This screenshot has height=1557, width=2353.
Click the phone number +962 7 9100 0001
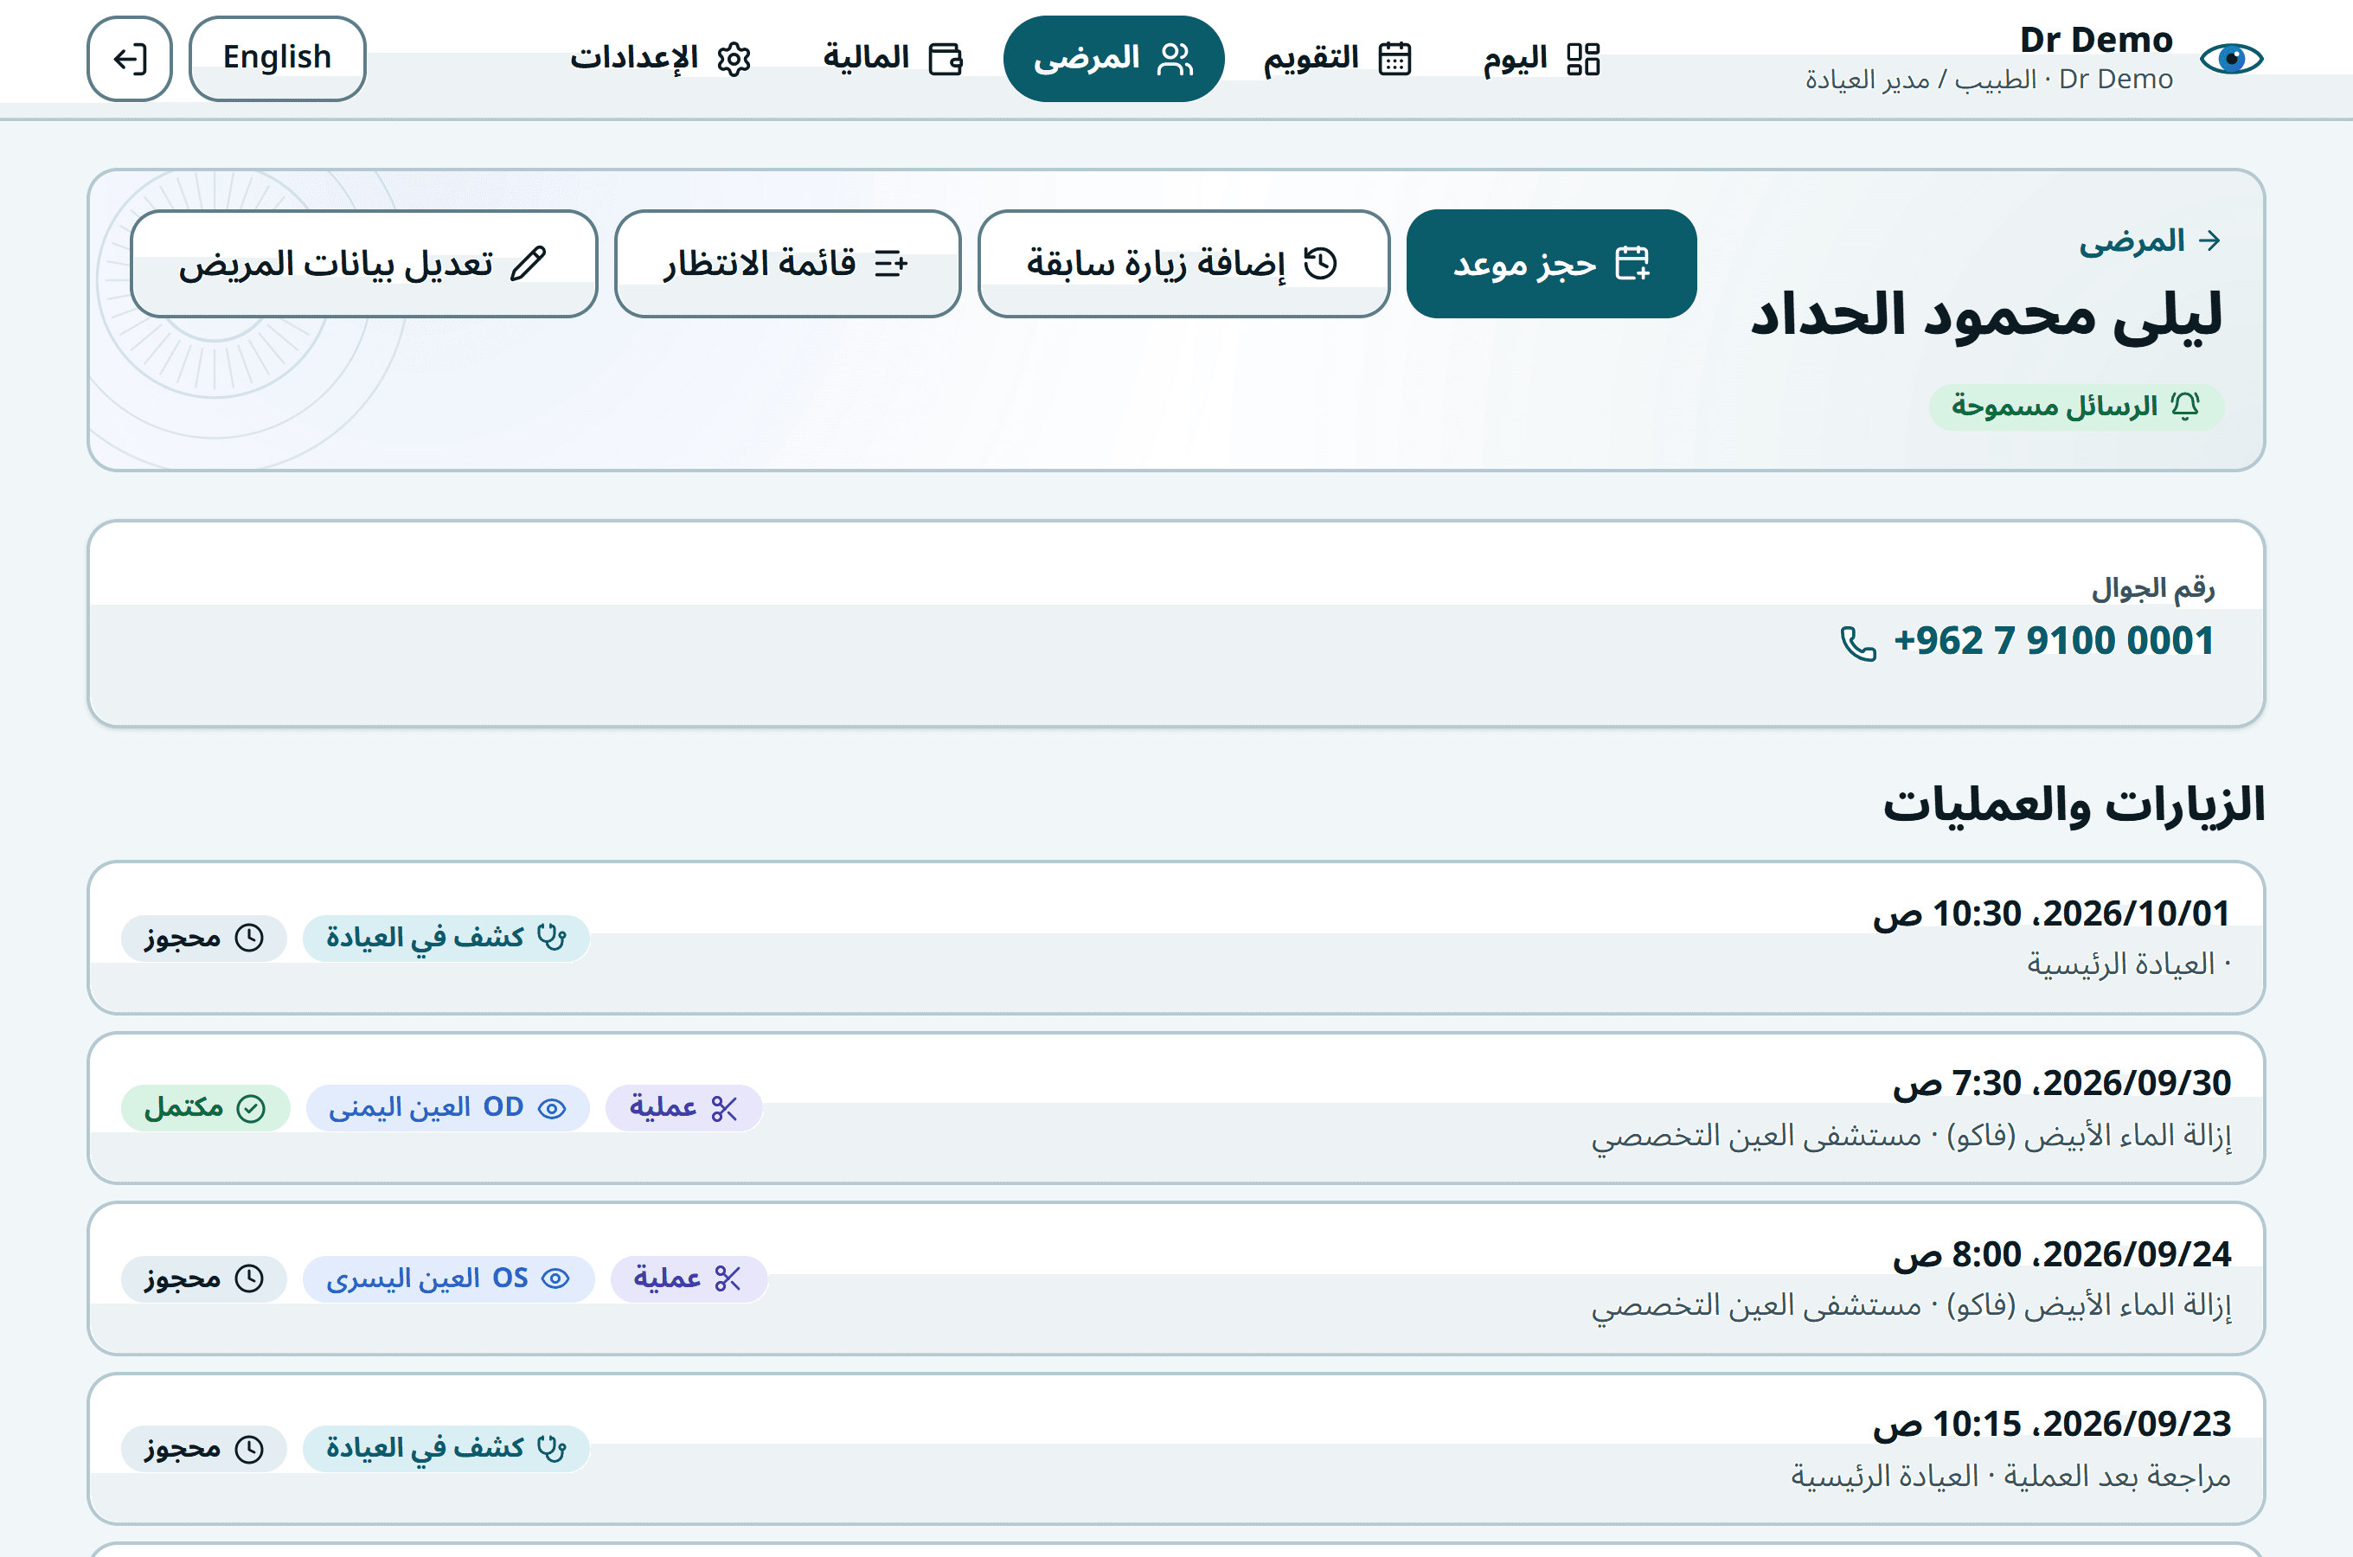[2053, 642]
